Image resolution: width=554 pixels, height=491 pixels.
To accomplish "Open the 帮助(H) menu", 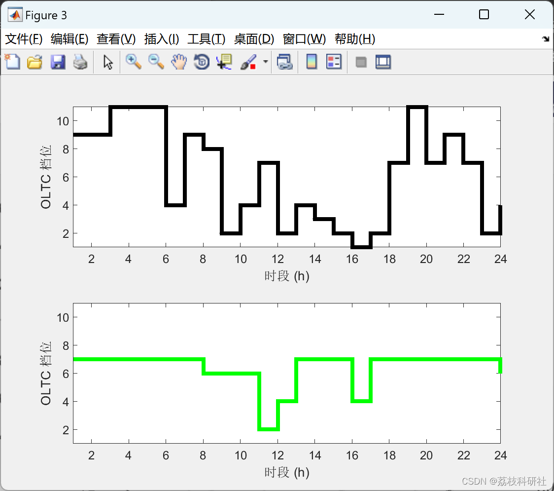I will (355, 39).
